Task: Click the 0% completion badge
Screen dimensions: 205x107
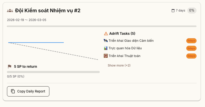Action: (192, 10)
